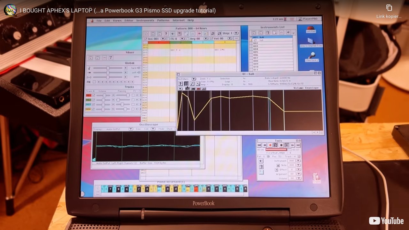Screen dimensions: 409x230
Task: Click the M mute button for track 001
Action: coord(113,95)
